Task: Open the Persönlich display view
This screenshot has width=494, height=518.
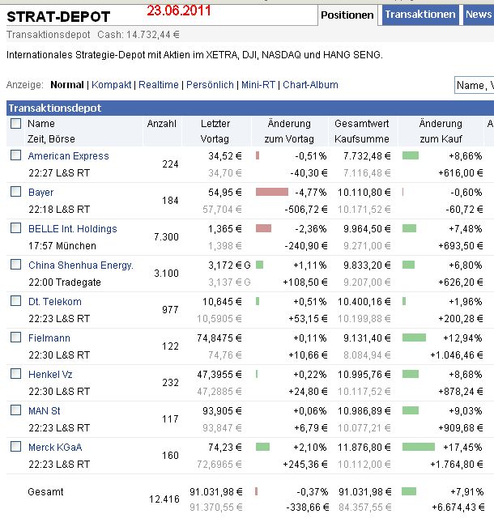Action: (x=210, y=85)
